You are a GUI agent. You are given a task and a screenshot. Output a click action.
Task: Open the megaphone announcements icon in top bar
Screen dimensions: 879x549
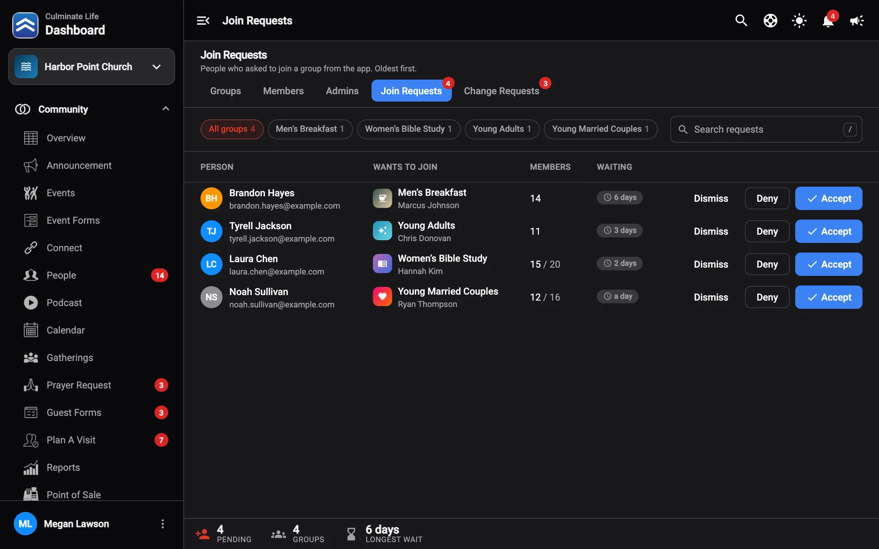click(x=857, y=21)
